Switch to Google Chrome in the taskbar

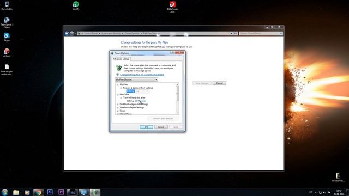[x=39, y=192]
